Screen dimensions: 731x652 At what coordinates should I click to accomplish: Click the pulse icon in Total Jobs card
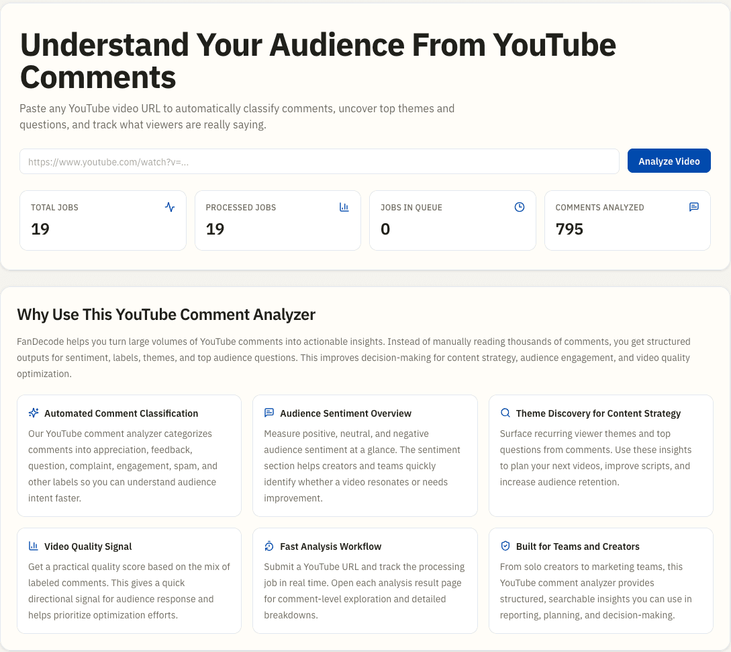170,207
